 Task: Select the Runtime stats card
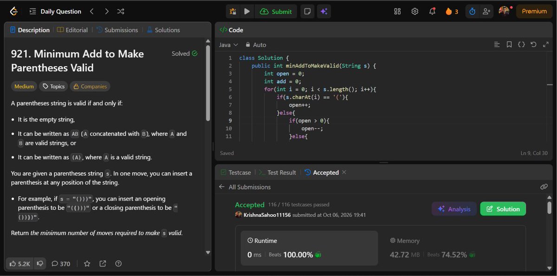309,249
